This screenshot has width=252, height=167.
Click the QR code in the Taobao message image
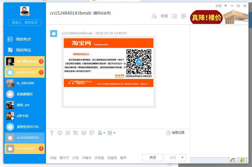[139, 62]
